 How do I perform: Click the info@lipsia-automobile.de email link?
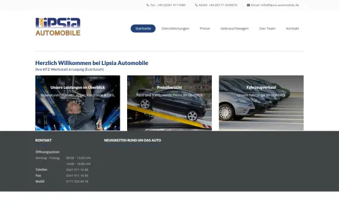pos(280,5)
